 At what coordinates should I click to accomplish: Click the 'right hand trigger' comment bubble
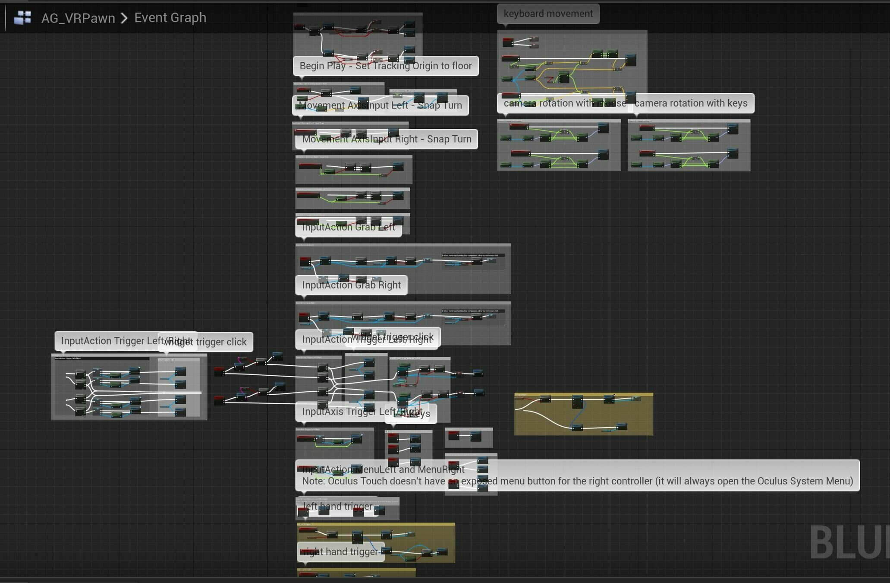340,552
